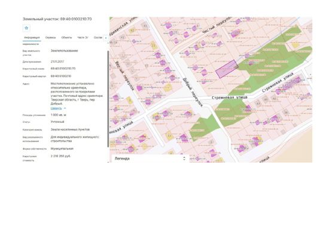Switch to the Объекты tab
Screen dimensions: 335x237
pos(66,38)
